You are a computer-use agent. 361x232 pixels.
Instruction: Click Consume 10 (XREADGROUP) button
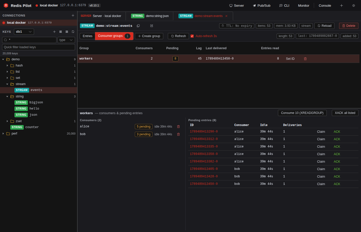click(x=302, y=113)
